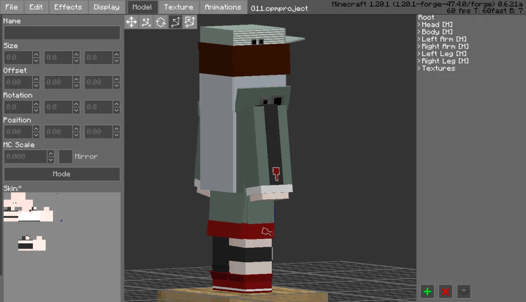Switch to the Model tab

142,7
